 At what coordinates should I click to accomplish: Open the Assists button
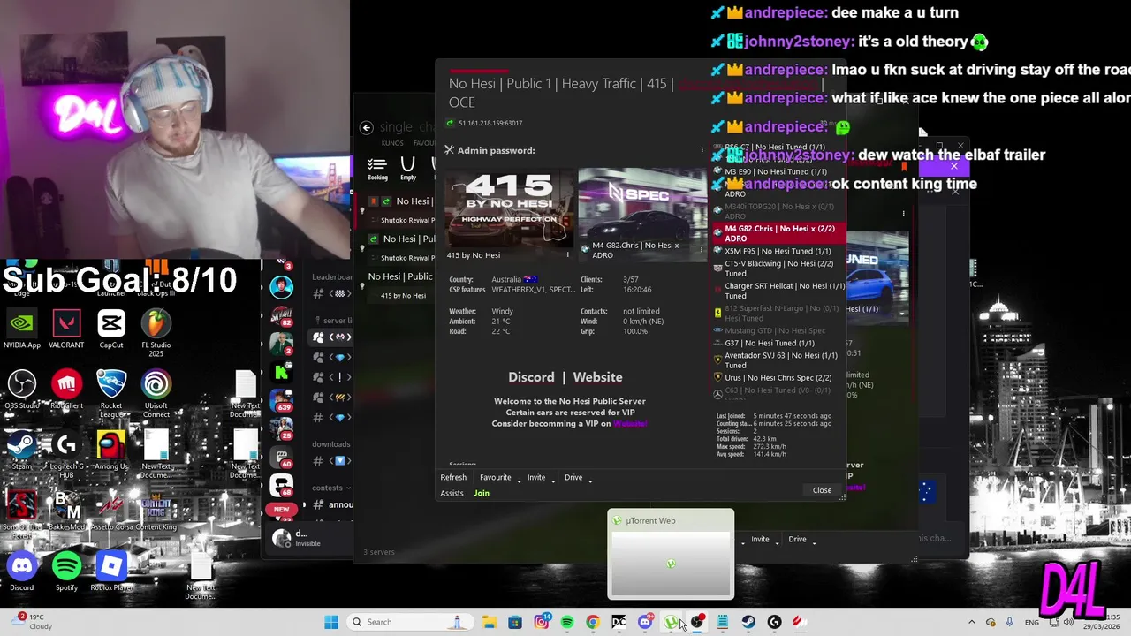(452, 493)
